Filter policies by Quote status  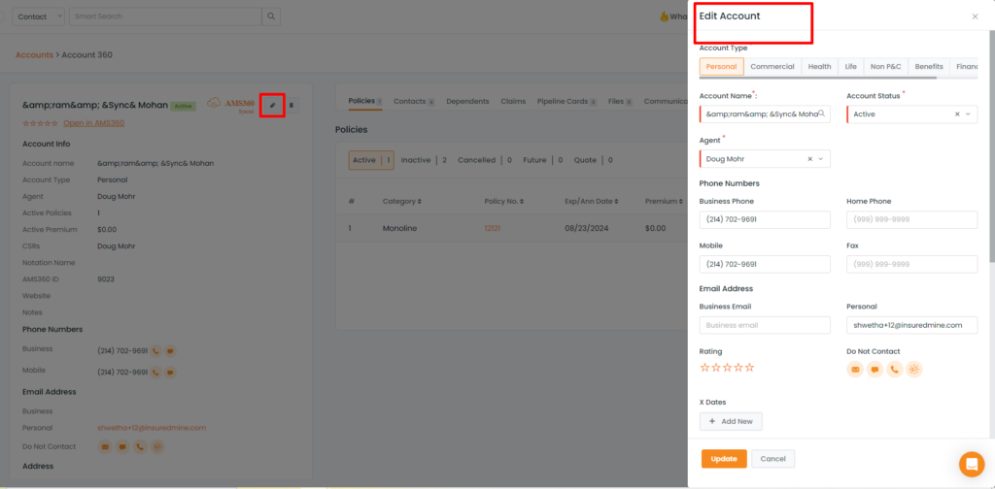point(594,160)
